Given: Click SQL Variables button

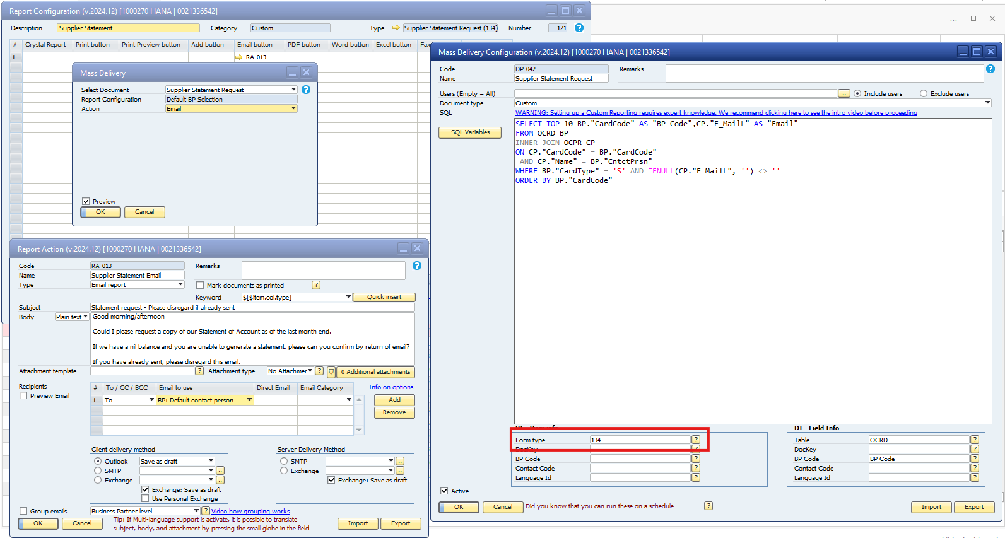Looking at the screenshot, I should click(470, 132).
